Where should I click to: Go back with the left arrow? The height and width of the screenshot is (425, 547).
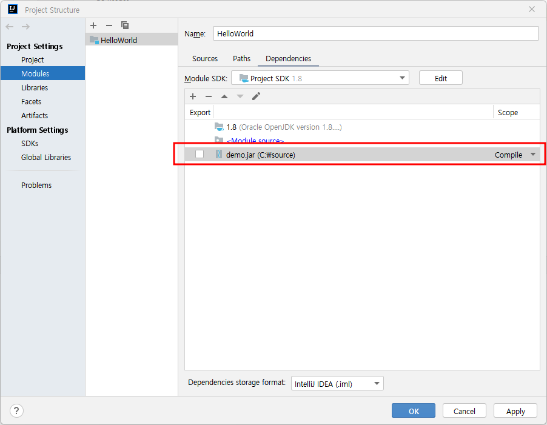tap(10, 27)
